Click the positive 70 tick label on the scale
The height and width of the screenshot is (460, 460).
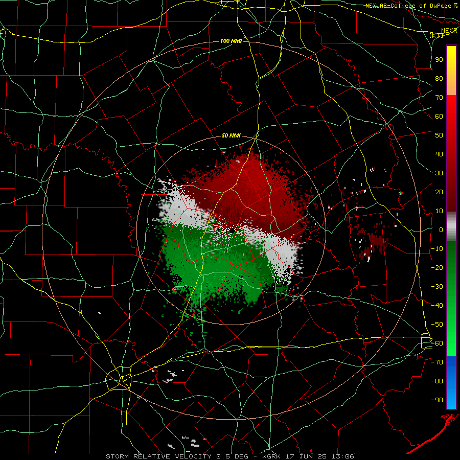coord(439,98)
